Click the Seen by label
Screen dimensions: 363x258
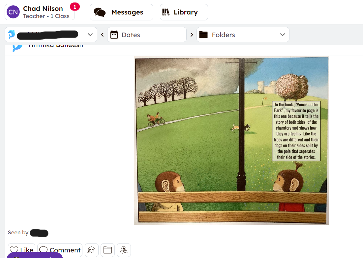click(18, 233)
